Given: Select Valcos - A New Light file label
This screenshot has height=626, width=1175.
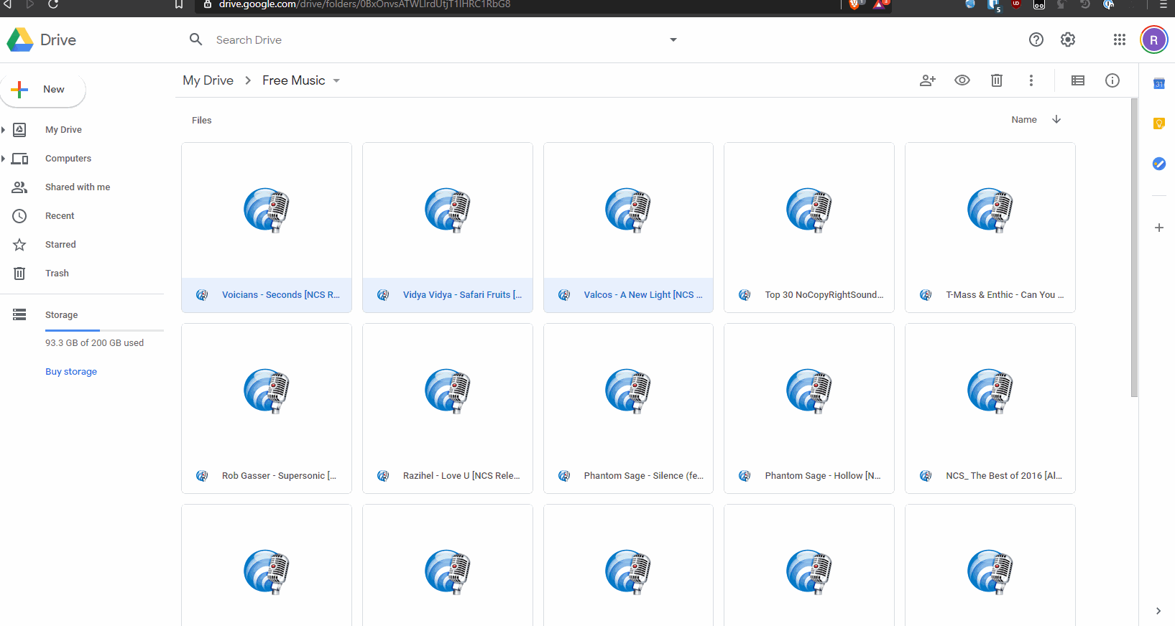Looking at the screenshot, I should coord(643,295).
